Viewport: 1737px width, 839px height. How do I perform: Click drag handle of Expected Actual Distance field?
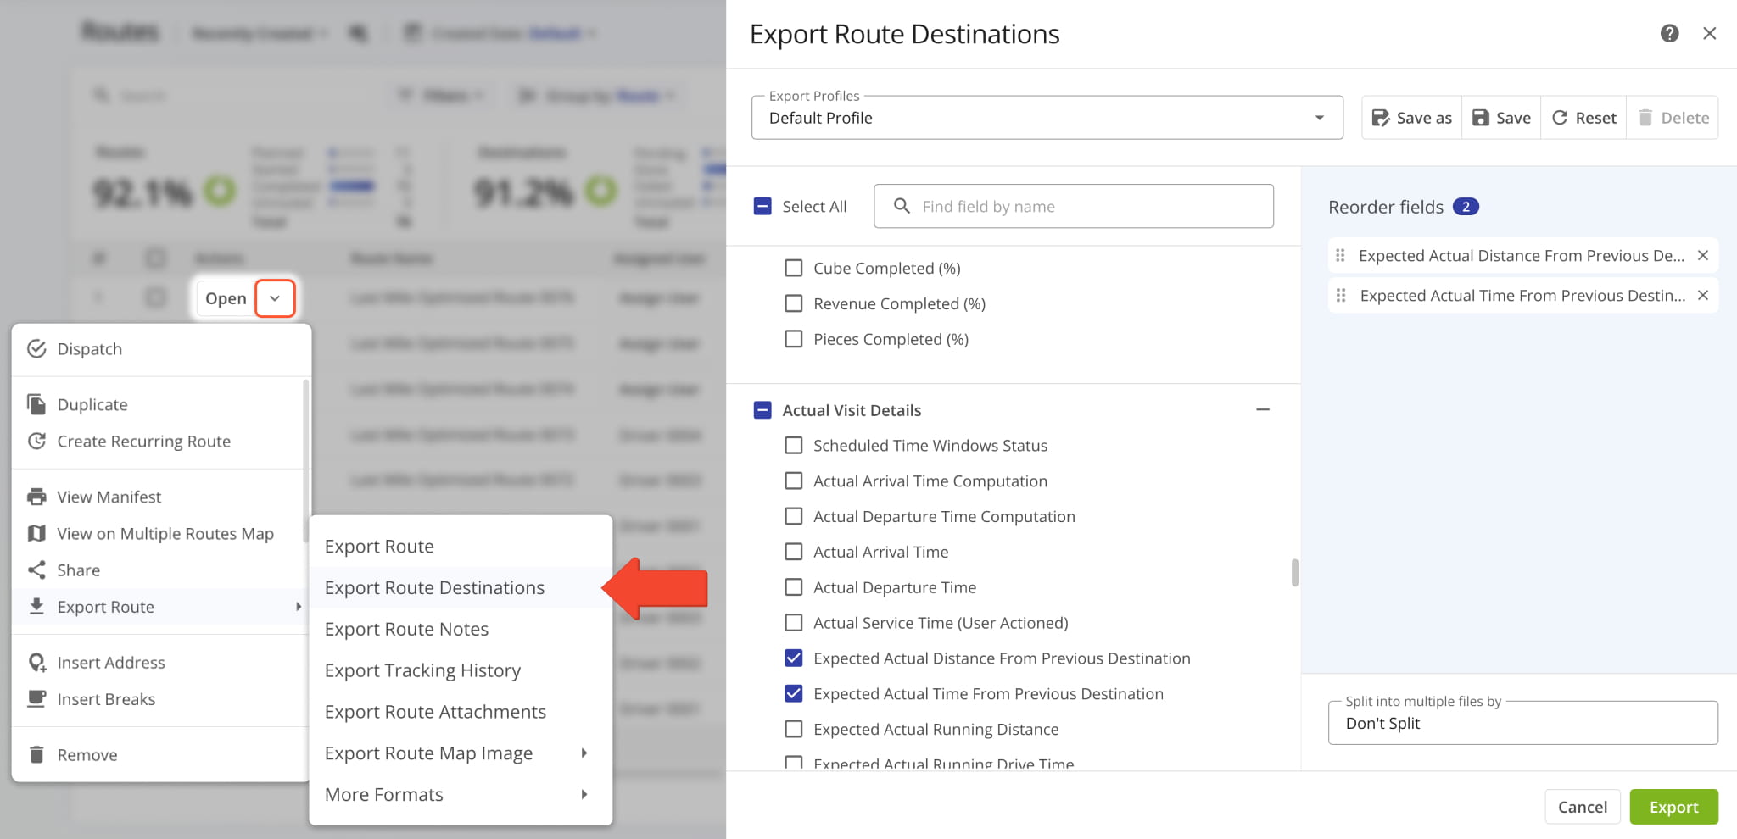[1340, 255]
